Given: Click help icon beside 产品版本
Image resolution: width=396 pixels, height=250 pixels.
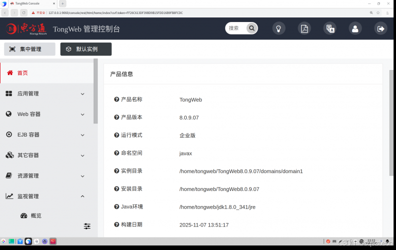Looking at the screenshot, I should coord(116,117).
